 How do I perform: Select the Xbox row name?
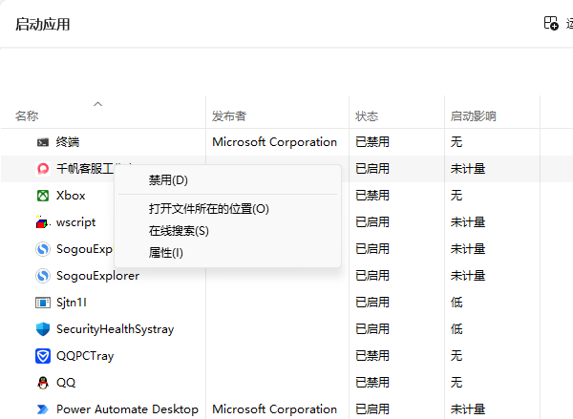coord(71,196)
